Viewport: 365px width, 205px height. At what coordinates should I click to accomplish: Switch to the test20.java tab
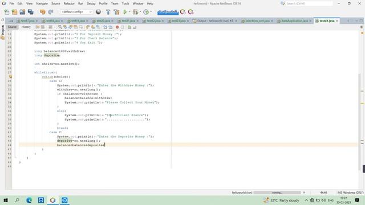click(x=103, y=21)
